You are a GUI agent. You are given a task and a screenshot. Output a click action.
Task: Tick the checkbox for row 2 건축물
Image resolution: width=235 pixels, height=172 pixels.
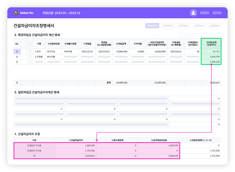pyautogui.click(x=30, y=57)
